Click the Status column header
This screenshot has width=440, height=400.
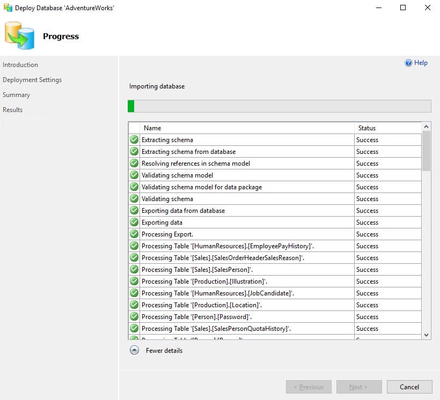(x=388, y=128)
